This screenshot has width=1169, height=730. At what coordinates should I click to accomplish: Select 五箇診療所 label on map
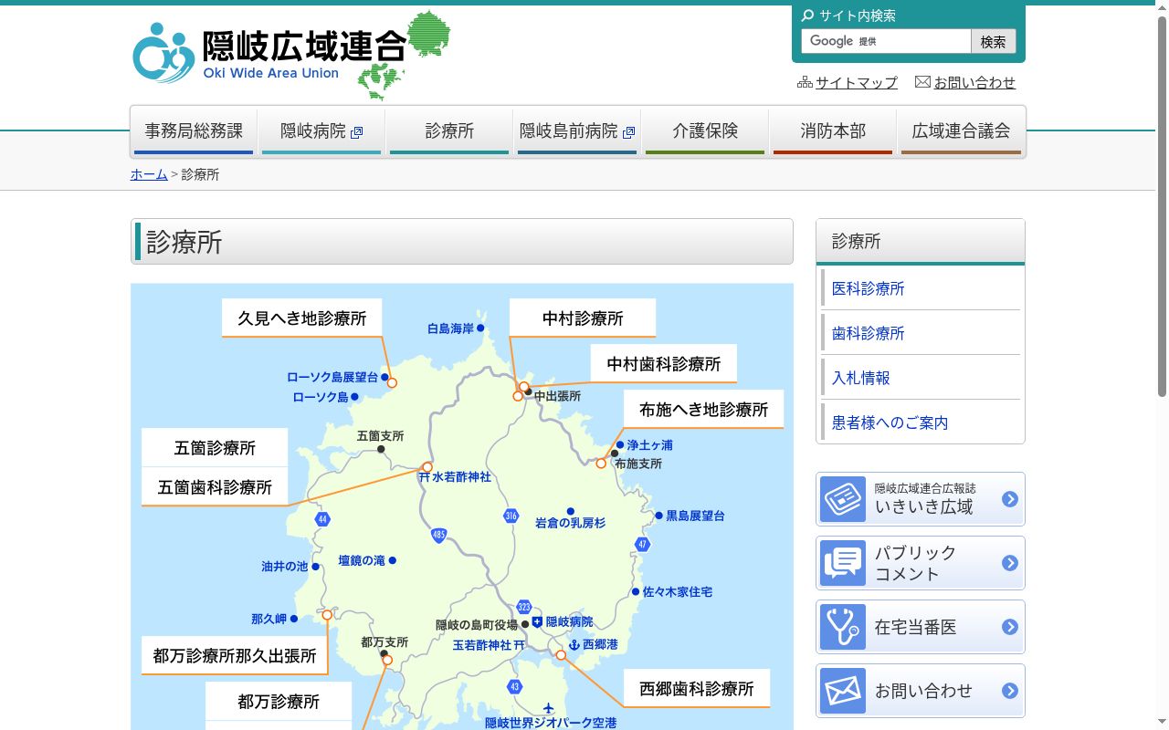click(215, 448)
